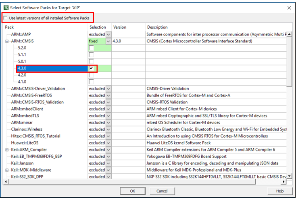Open Keil::MDK-Middleware selection dropdown
The image size is (296, 199).
tap(108, 170)
